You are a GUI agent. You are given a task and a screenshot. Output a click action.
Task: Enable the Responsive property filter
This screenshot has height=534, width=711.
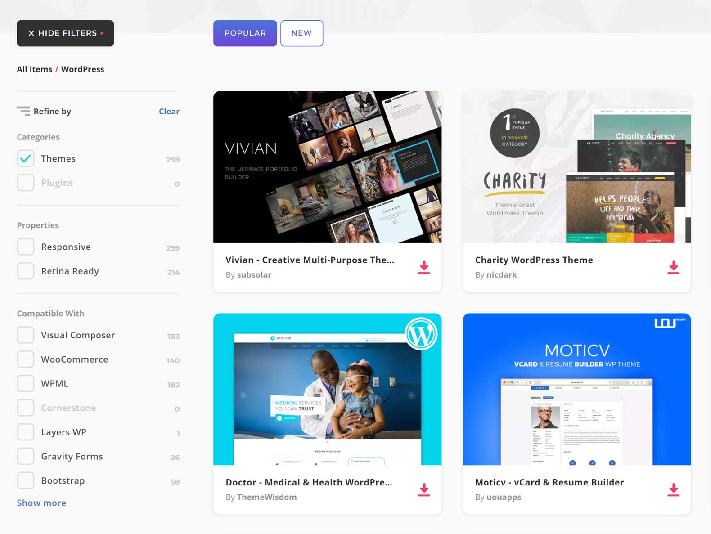[x=26, y=247]
